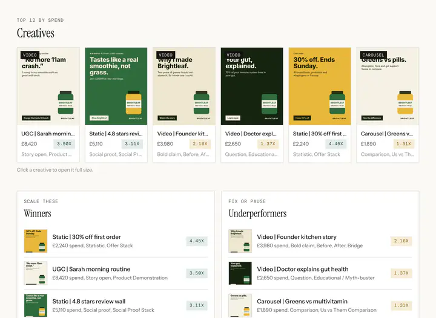Click the £5,110 spend value

(x=96, y=144)
